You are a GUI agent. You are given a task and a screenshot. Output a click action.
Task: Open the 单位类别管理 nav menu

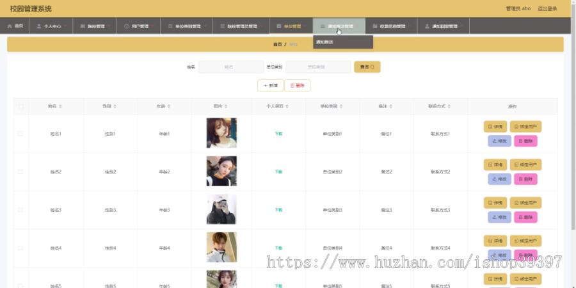point(187,26)
